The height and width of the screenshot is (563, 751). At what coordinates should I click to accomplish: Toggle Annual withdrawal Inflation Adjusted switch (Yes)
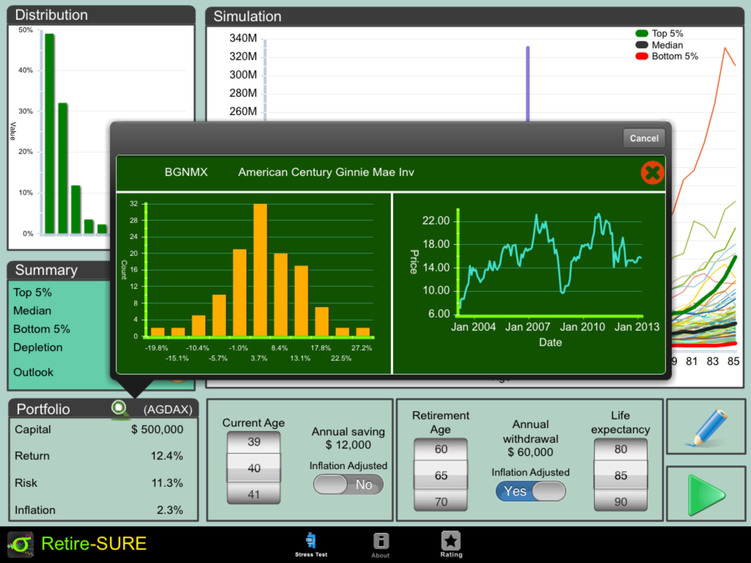point(530,491)
